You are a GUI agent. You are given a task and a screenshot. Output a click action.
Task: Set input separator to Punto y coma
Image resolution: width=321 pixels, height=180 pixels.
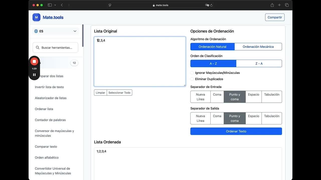pos(235,97)
